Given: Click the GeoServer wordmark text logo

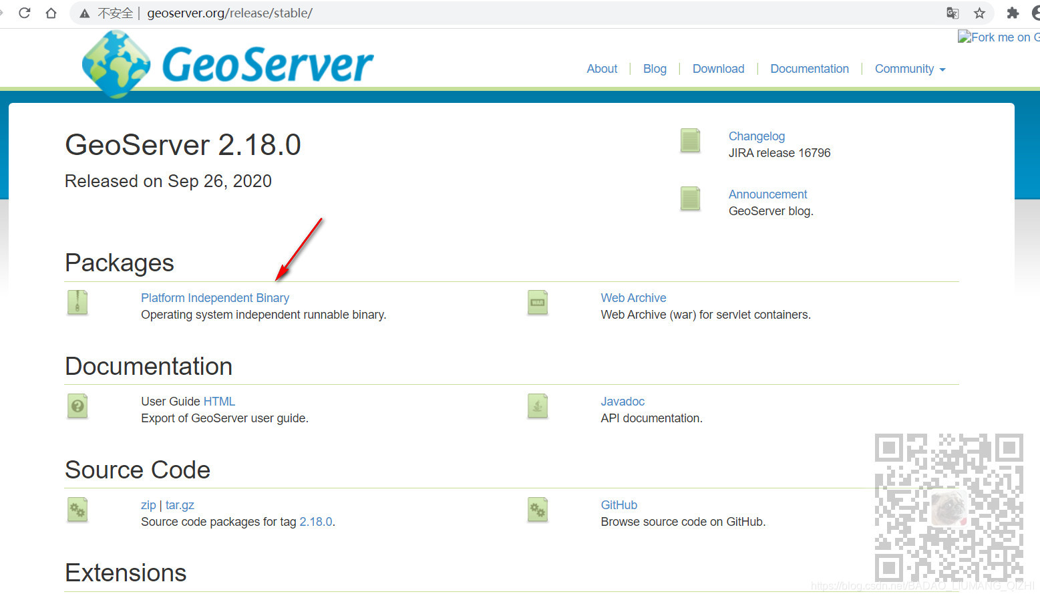Looking at the screenshot, I should (x=267, y=65).
